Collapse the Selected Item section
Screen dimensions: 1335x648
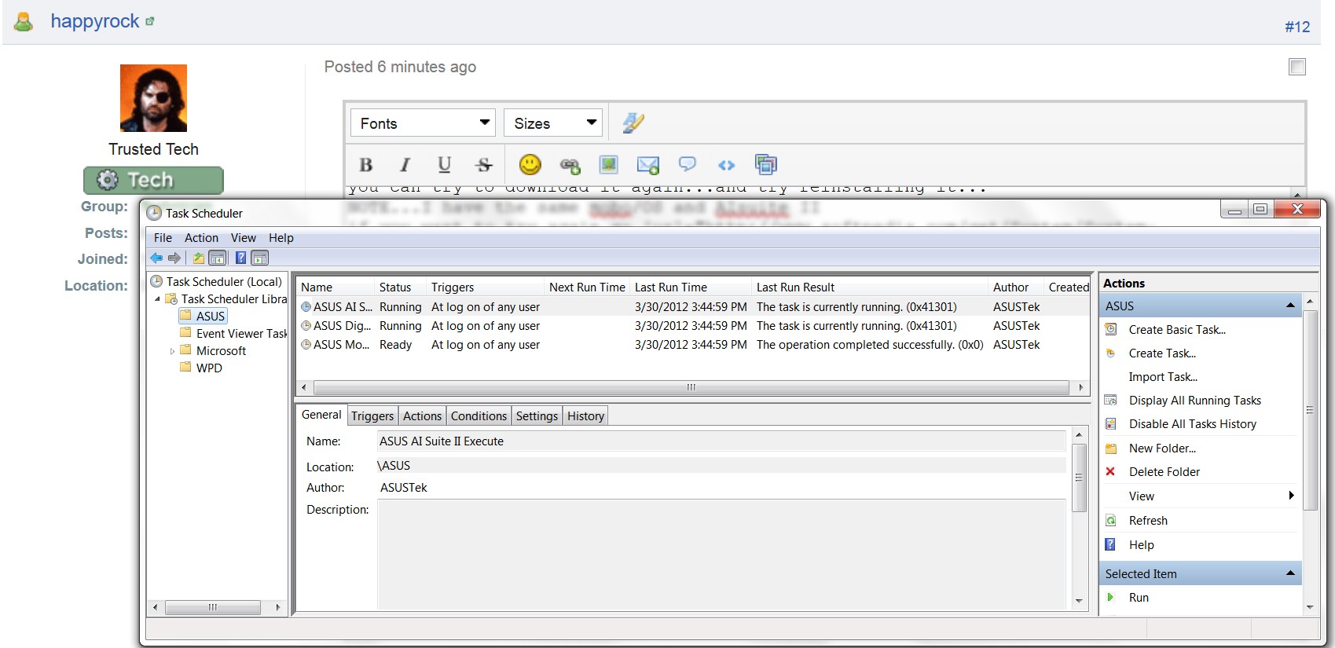pyautogui.click(x=1290, y=573)
